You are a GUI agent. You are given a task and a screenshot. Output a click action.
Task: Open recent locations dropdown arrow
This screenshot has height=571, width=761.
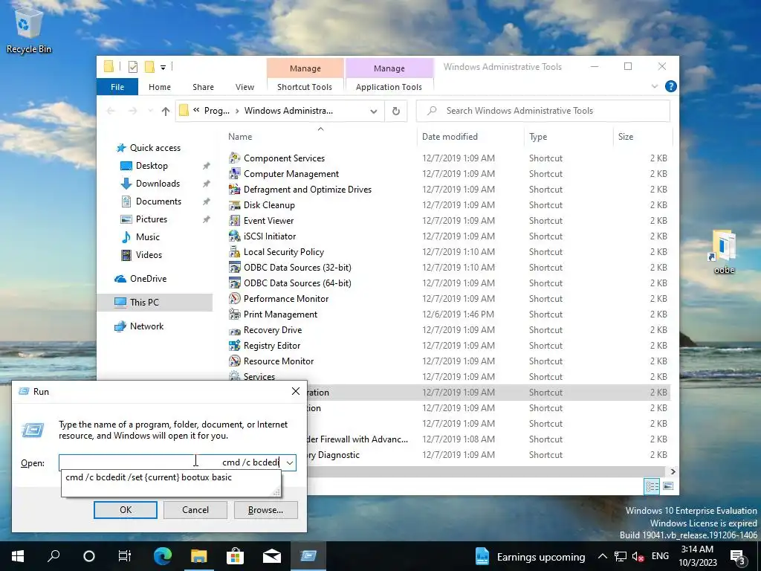click(x=150, y=112)
